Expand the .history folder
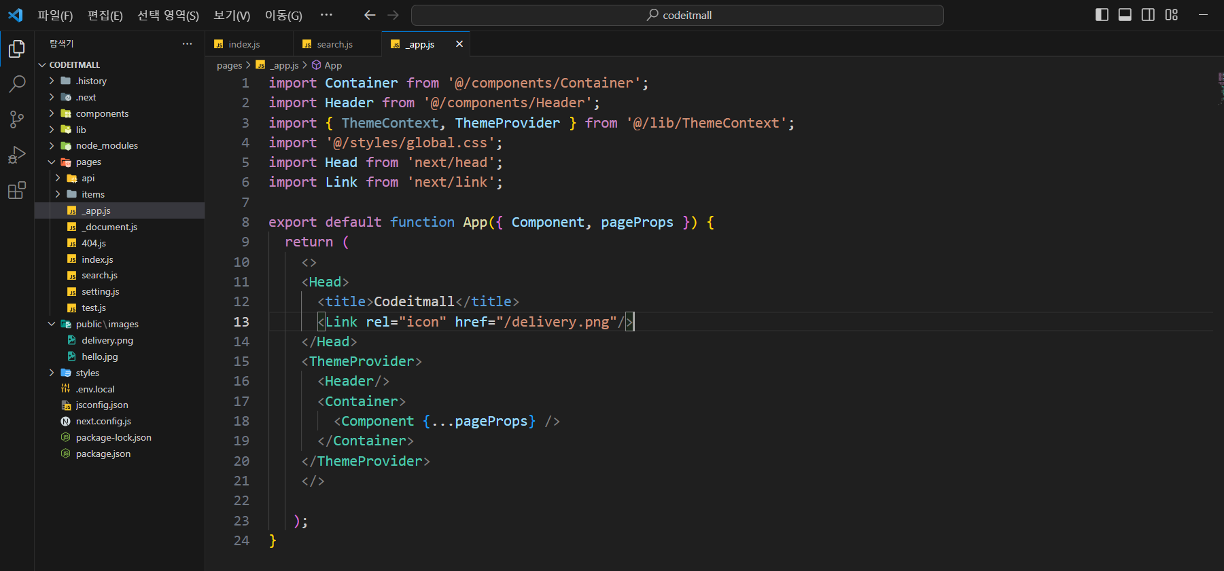Image resolution: width=1224 pixels, height=571 pixels. pyautogui.click(x=120, y=81)
